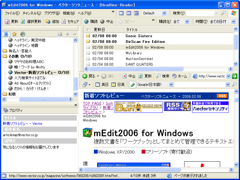
Task: Select the All About[オールアバウト] channel
Action: (x=32, y=83)
